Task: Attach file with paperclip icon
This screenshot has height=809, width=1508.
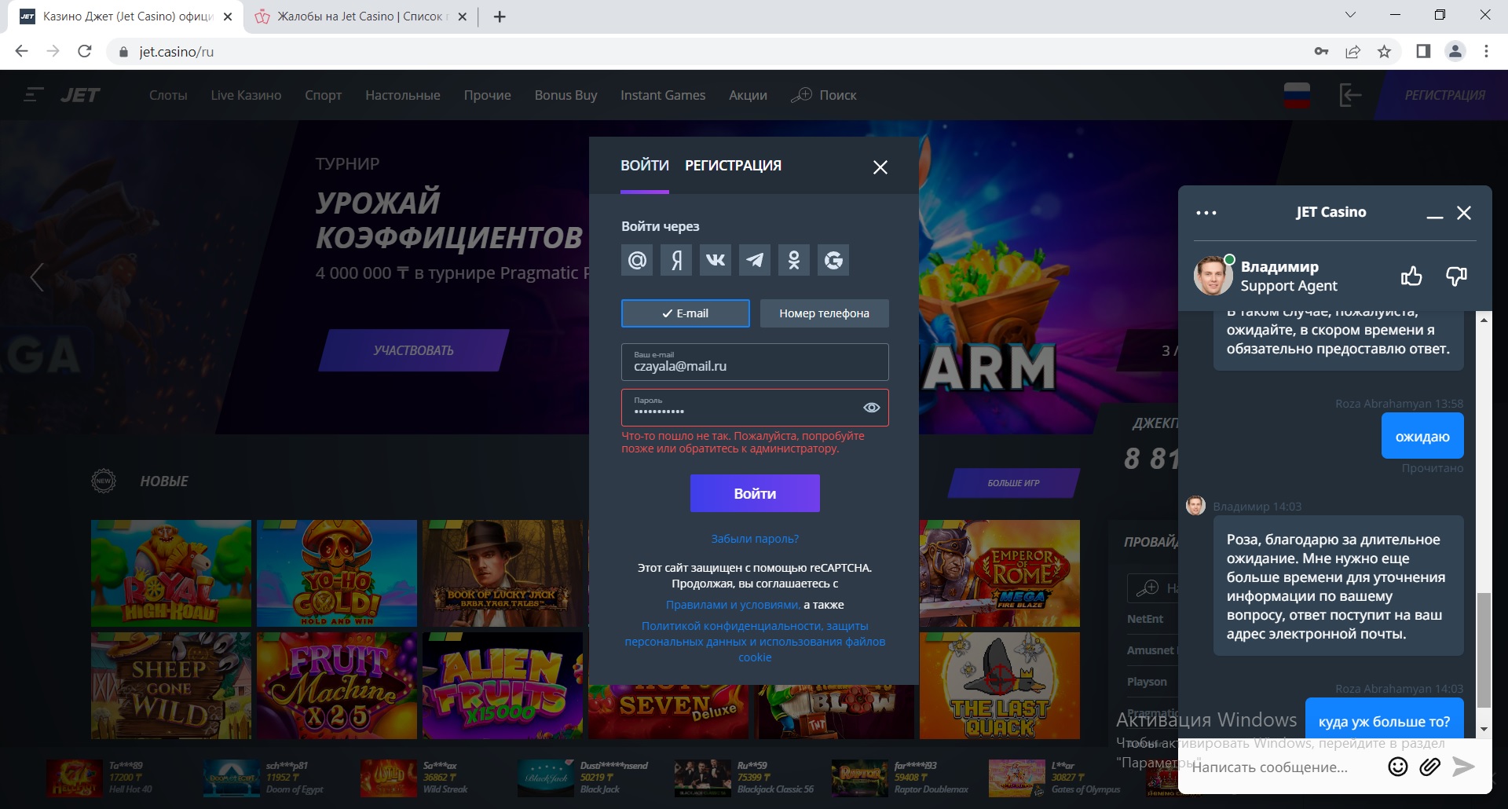Action: [x=1430, y=767]
